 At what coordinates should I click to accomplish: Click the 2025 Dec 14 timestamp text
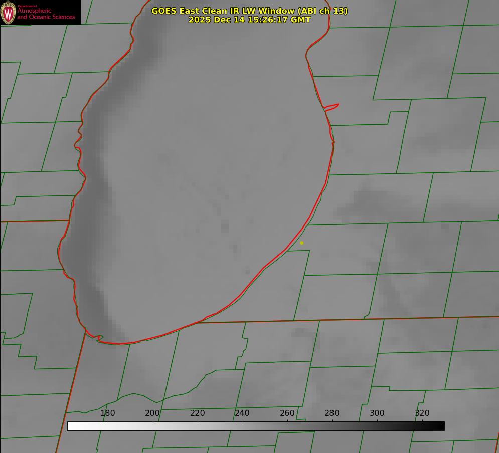click(x=249, y=20)
